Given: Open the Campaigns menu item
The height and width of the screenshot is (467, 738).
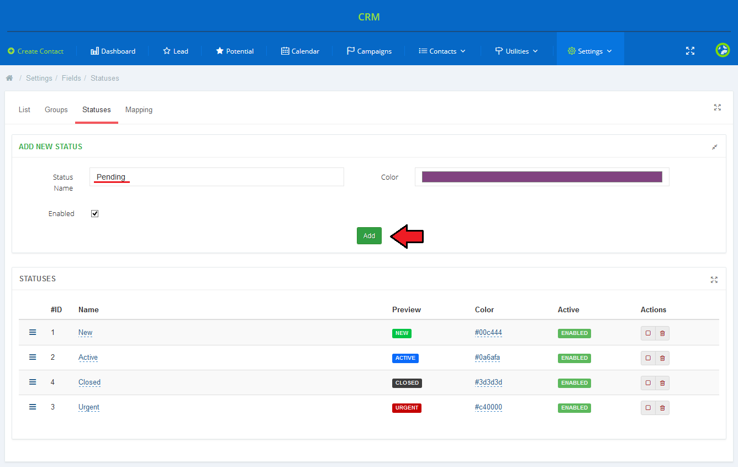Looking at the screenshot, I should point(369,51).
